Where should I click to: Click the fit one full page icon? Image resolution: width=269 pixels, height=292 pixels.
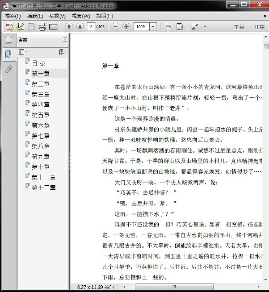(180, 27)
